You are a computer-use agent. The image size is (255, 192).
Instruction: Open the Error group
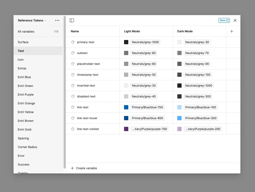(38, 156)
